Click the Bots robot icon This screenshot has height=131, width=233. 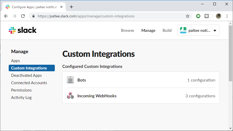point(70,80)
